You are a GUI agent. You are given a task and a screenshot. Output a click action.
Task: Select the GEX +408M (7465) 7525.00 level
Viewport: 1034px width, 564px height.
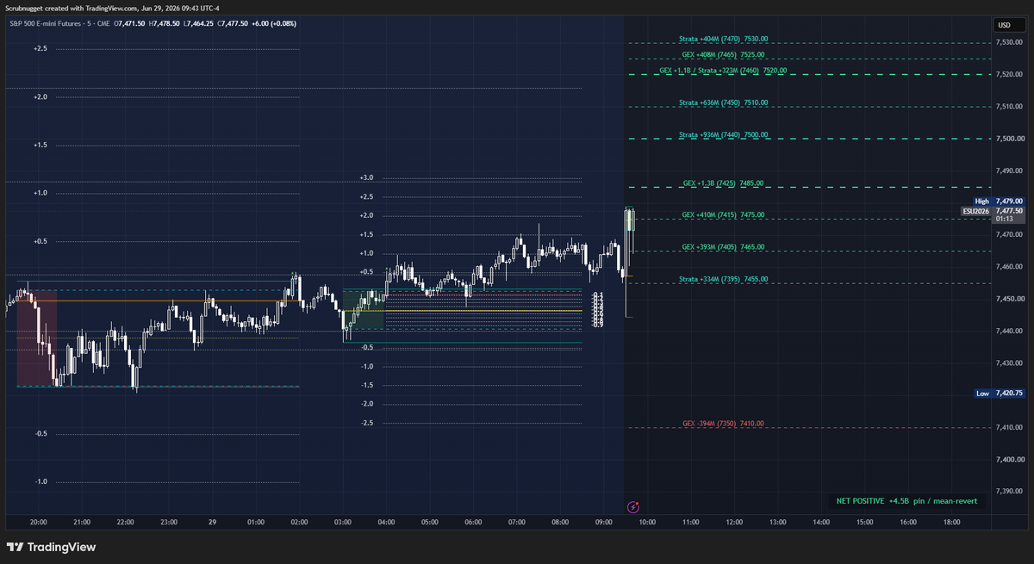[x=723, y=54]
